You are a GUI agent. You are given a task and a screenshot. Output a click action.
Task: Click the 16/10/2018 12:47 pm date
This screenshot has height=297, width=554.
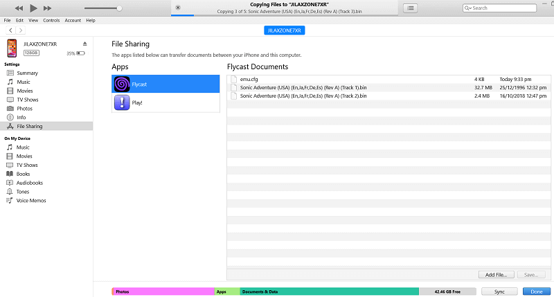523,96
